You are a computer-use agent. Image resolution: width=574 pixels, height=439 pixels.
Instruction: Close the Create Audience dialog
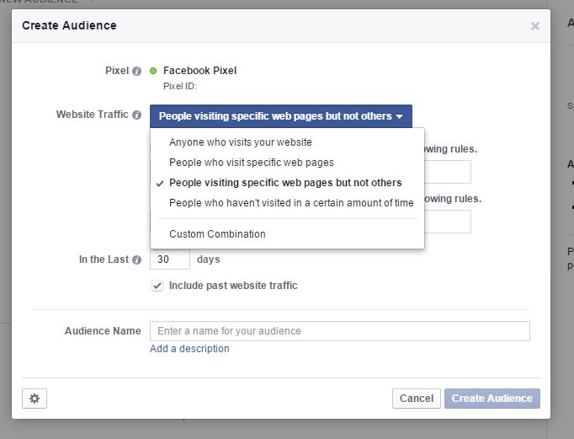[535, 26]
